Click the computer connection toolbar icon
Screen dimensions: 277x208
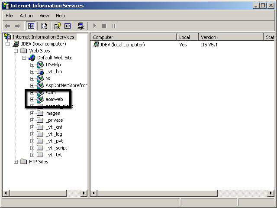pos(81,26)
